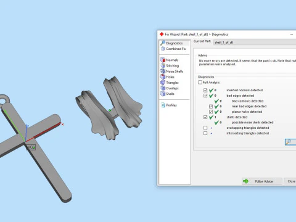Click the update diagnostics magnifier button
This screenshot has width=296, height=222.
click(290, 142)
